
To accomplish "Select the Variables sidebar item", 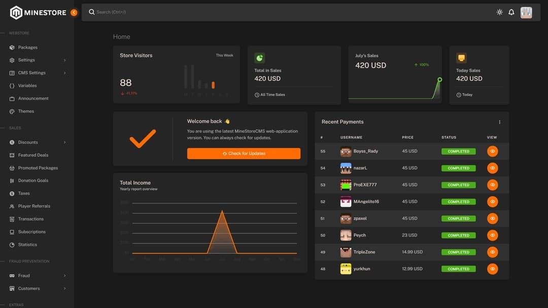I will click(x=26, y=85).
